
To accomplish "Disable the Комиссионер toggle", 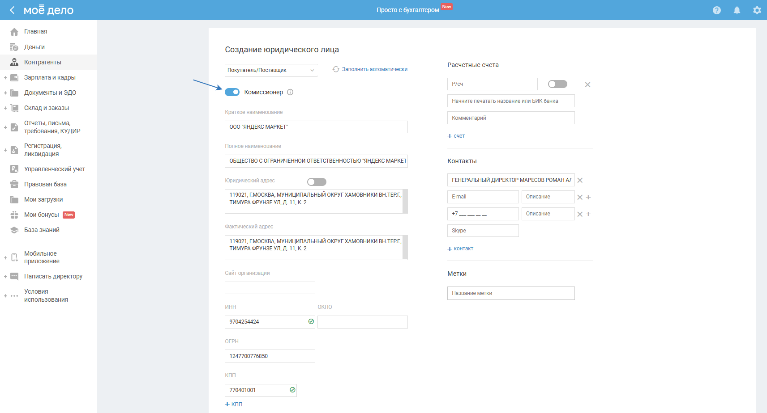I will (232, 92).
